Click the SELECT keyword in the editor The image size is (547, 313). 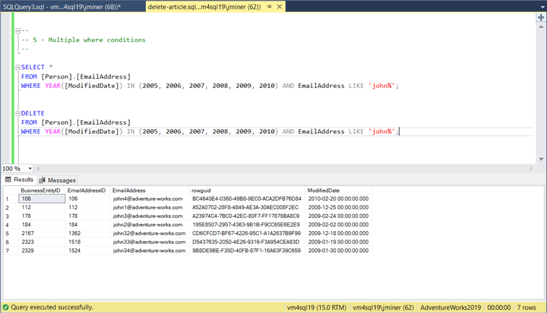click(33, 67)
